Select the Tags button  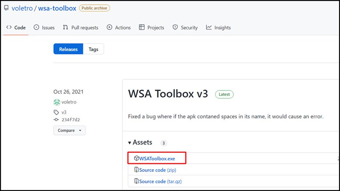pyautogui.click(x=93, y=49)
